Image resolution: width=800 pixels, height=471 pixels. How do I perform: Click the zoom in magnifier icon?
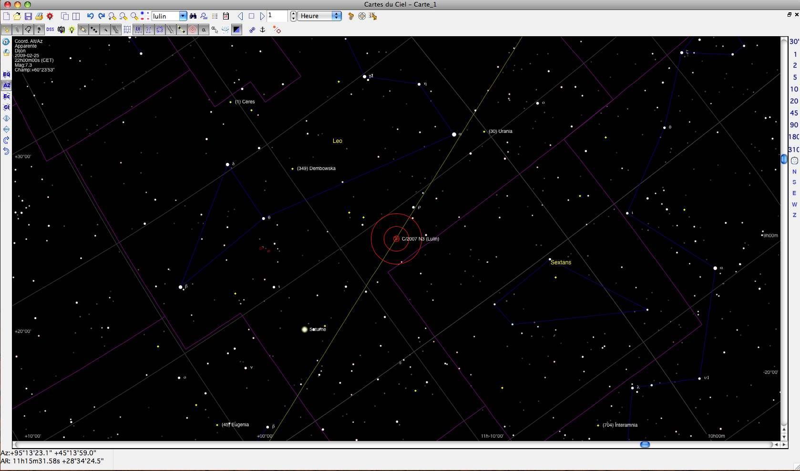click(x=113, y=16)
